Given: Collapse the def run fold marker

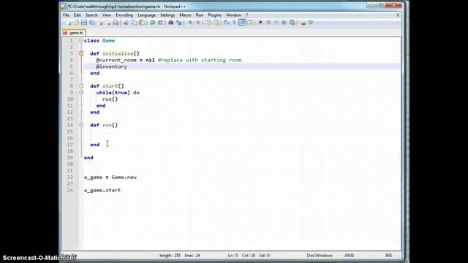Looking at the screenshot, I should [81, 125].
